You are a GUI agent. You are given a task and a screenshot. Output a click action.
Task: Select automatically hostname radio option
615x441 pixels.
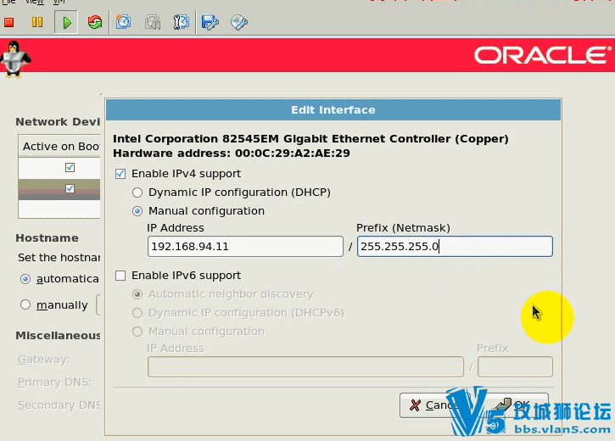coord(25,279)
